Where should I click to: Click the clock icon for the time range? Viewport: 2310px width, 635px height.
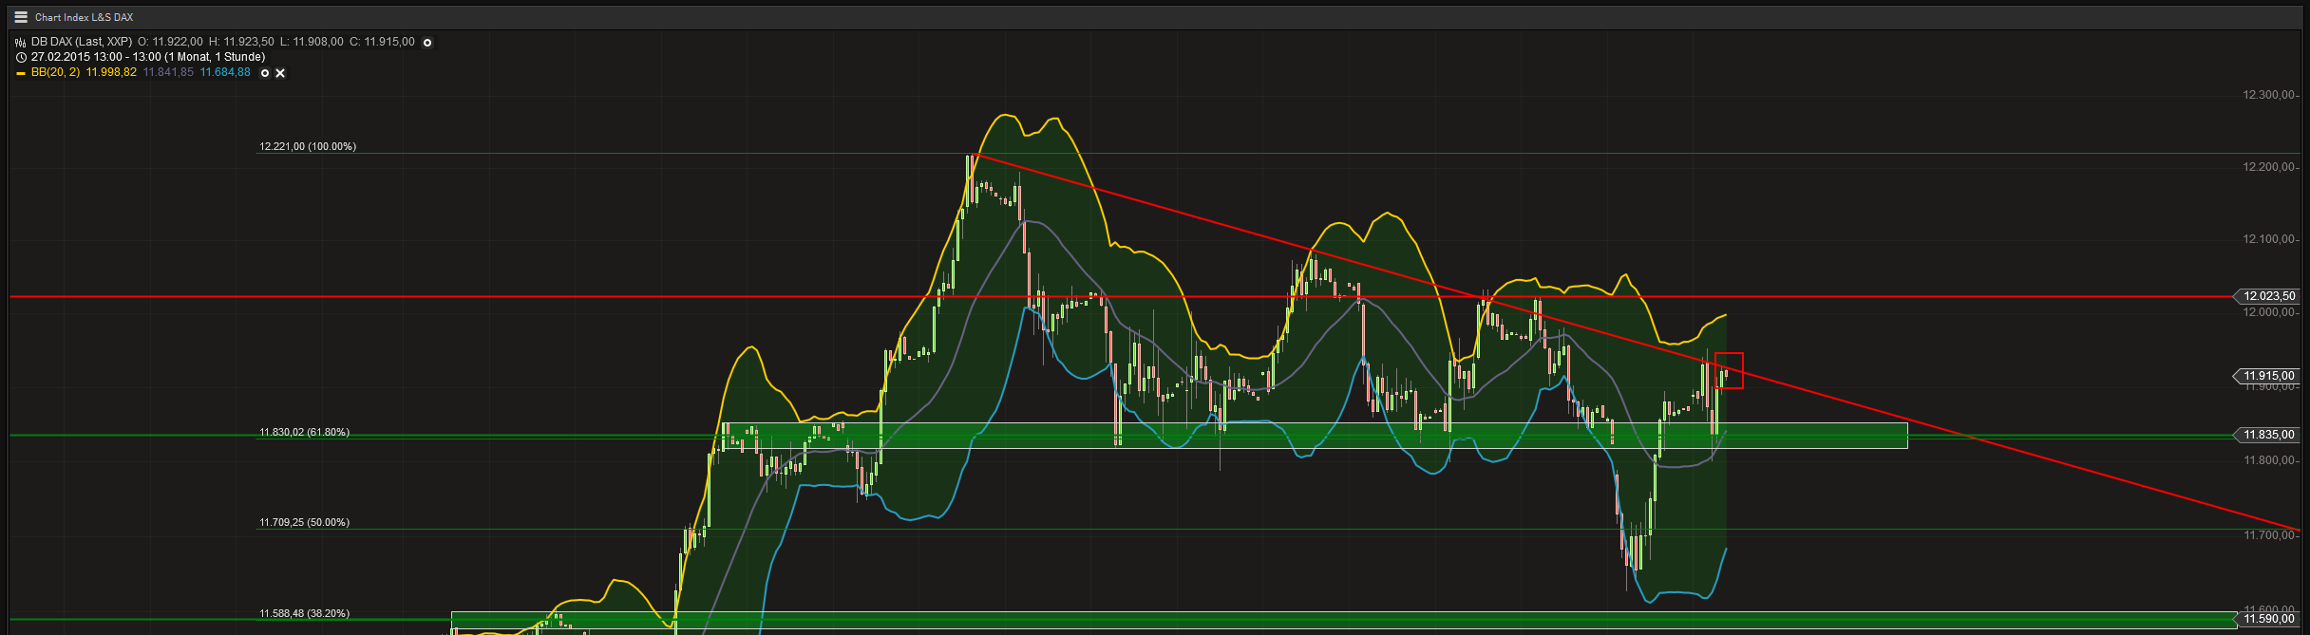[21, 57]
